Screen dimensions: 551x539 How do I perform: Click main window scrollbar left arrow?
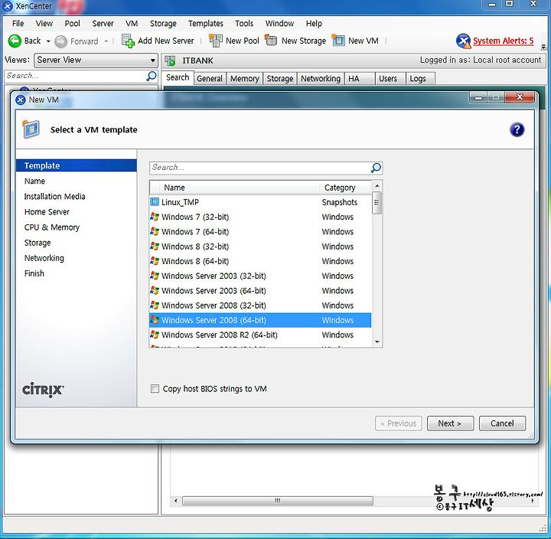pyautogui.click(x=176, y=500)
